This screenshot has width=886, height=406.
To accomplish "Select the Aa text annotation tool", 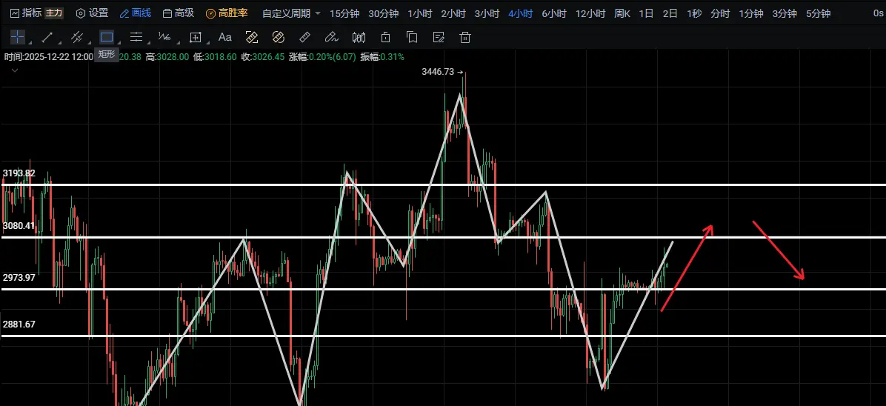I will point(225,37).
